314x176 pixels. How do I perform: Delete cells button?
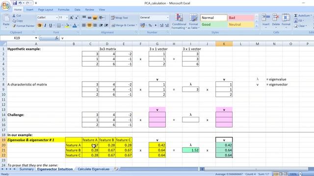(276, 21)
